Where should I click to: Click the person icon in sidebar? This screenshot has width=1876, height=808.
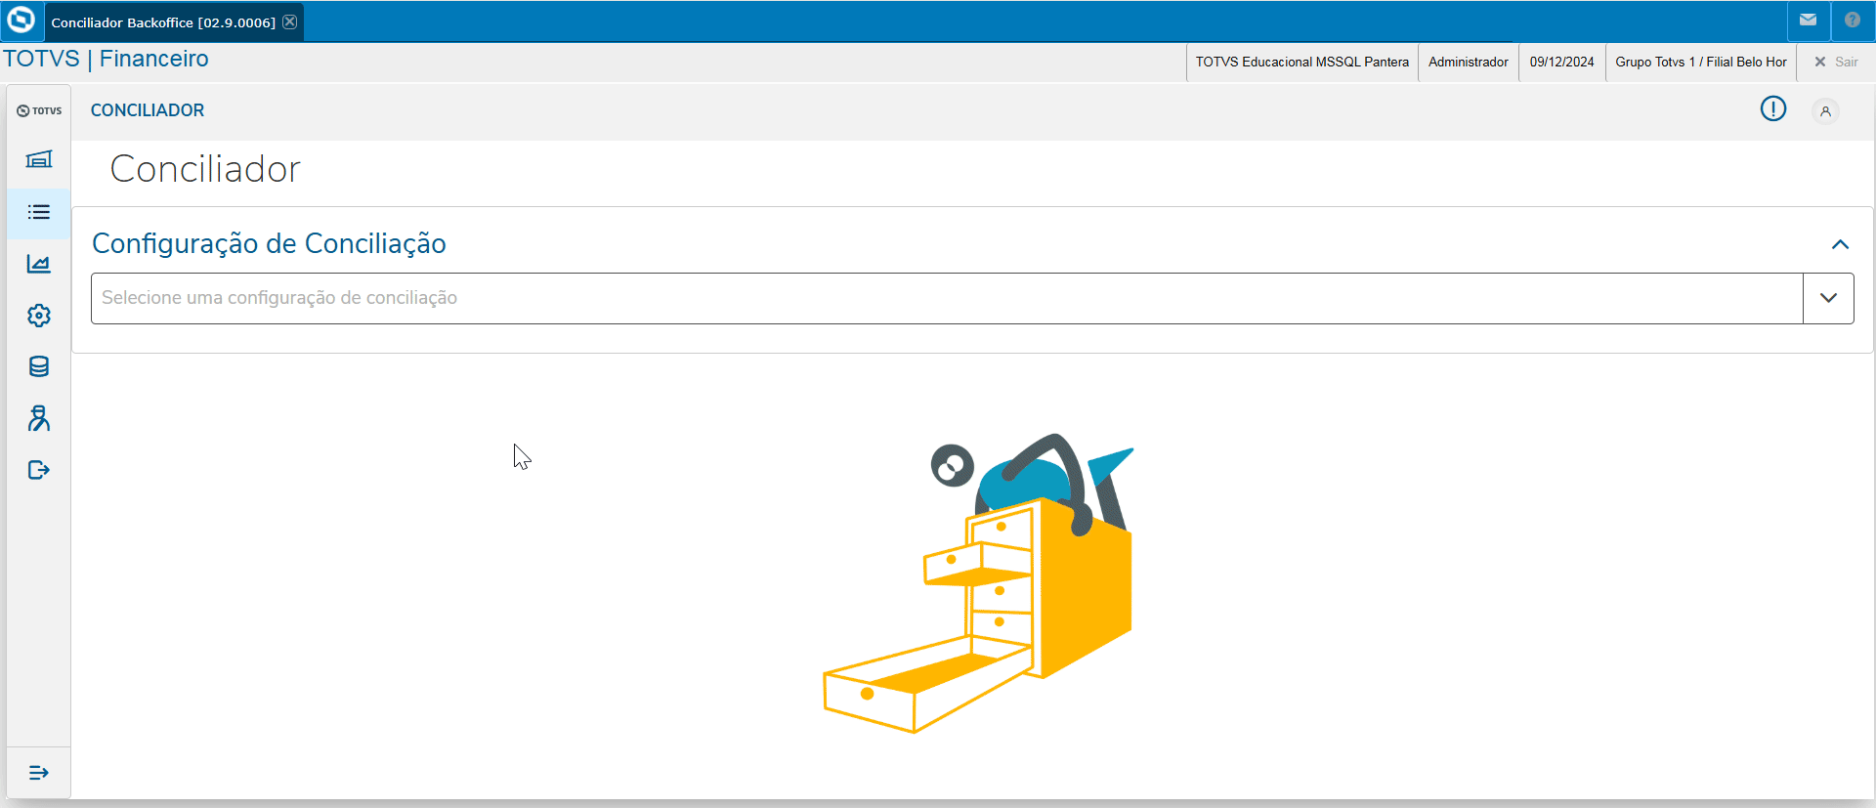click(x=39, y=418)
